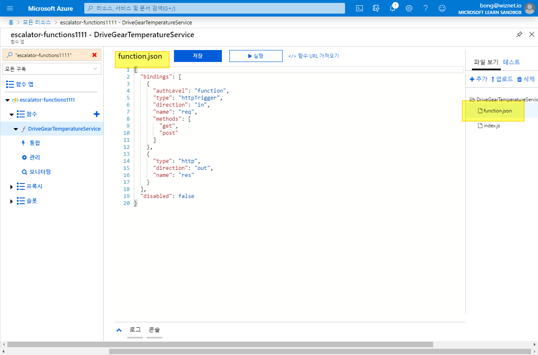Image resolution: width=538 pixels, height=355 pixels.
Task: Click the top bar resource search box
Action: coord(214,8)
